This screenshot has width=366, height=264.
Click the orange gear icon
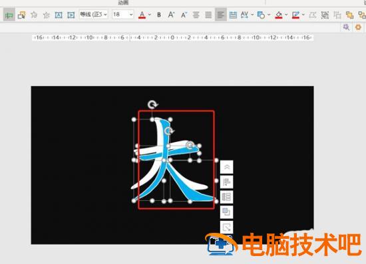(x=358, y=27)
